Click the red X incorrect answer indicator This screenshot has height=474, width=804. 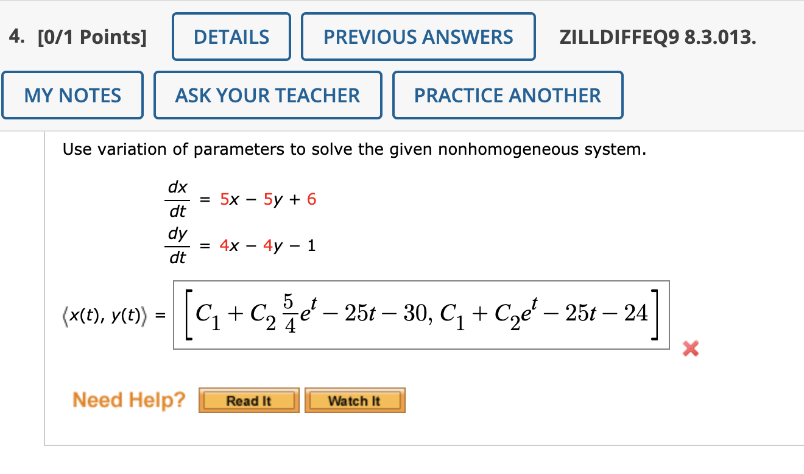[691, 348]
